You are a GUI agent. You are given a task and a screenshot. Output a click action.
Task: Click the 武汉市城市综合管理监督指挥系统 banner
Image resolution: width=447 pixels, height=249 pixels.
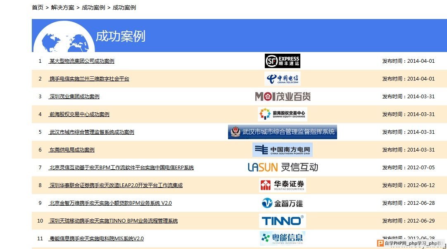point(283,132)
